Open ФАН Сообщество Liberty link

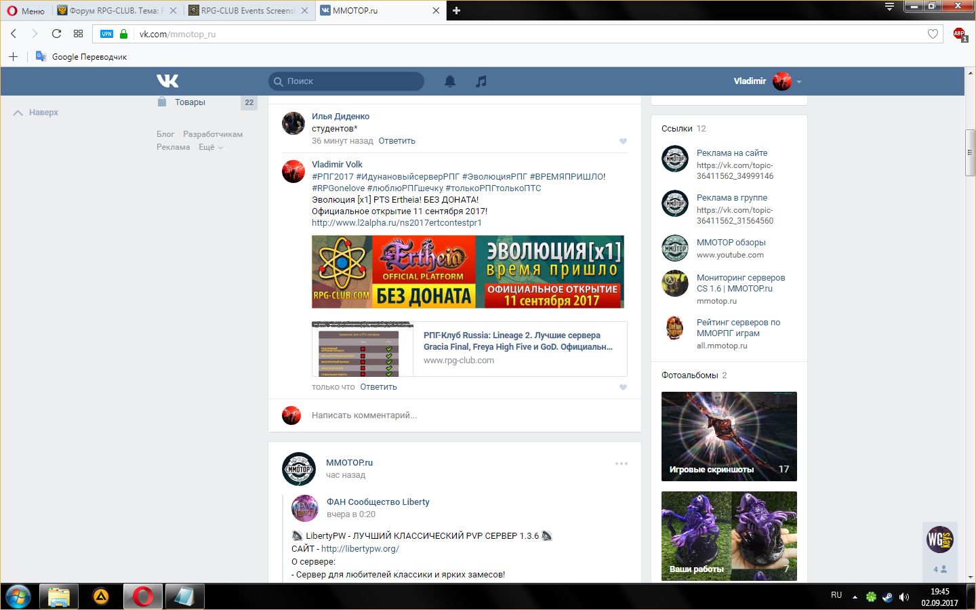tap(378, 502)
